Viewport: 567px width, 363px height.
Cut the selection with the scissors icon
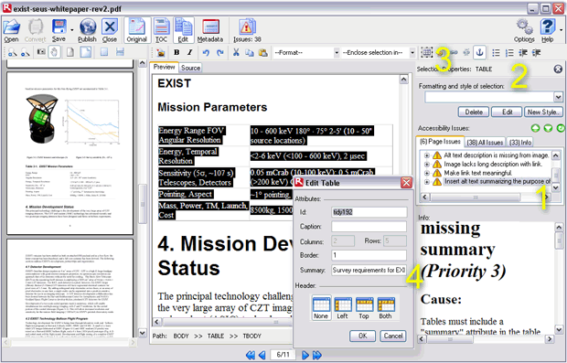[236, 52]
